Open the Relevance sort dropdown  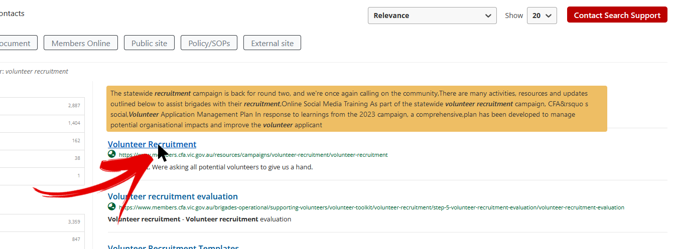(x=432, y=16)
